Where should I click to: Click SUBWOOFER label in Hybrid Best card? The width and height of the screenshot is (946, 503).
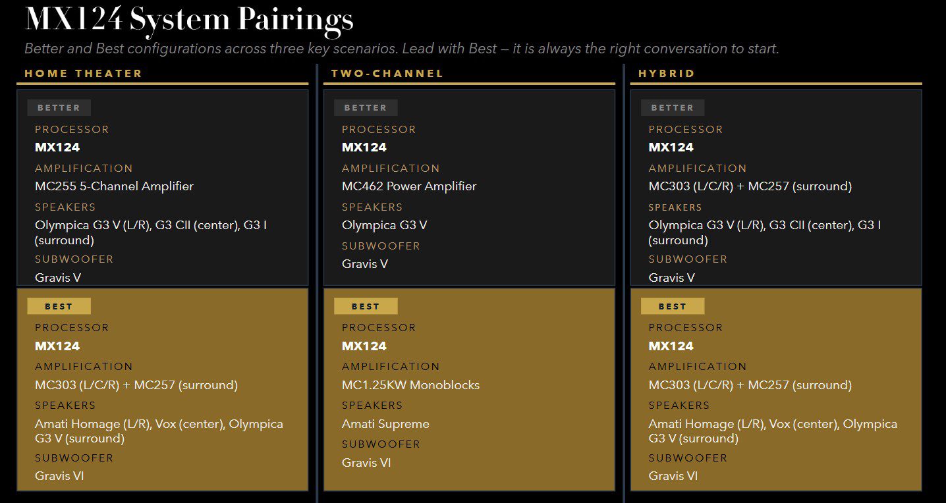point(688,458)
